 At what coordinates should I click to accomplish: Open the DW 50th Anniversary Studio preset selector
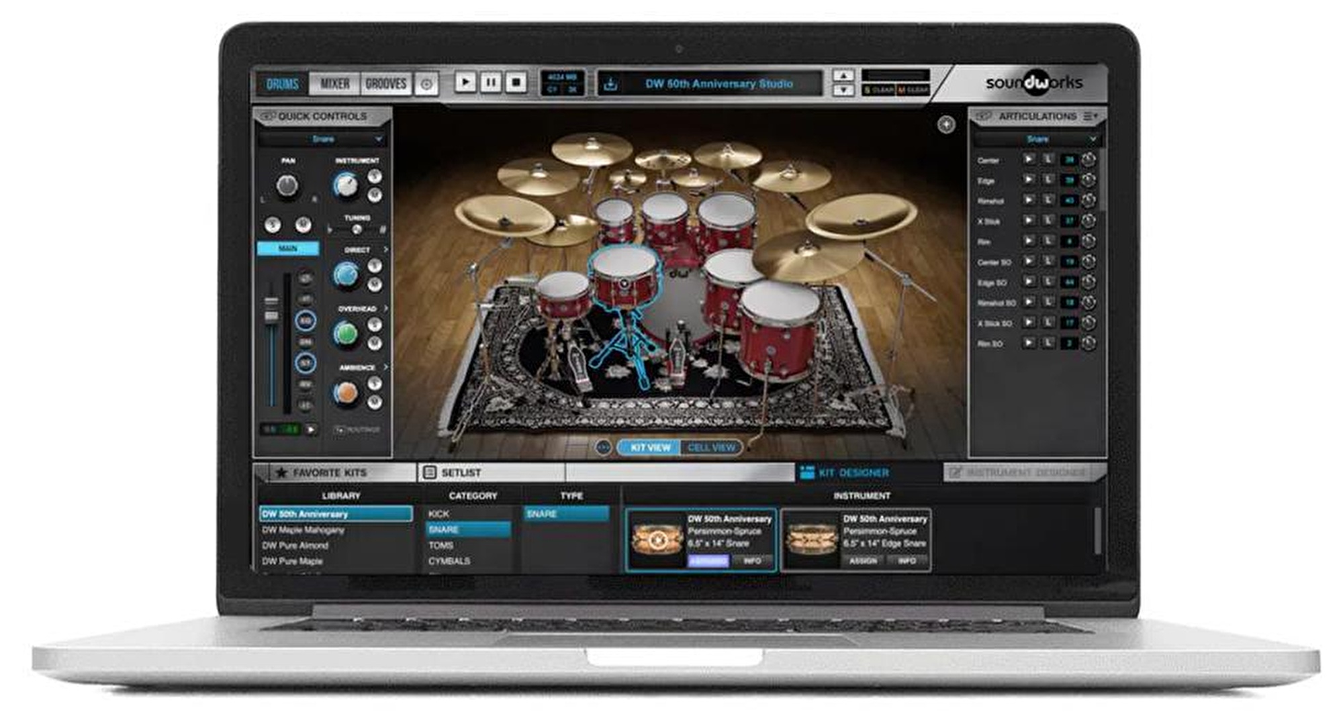(719, 84)
